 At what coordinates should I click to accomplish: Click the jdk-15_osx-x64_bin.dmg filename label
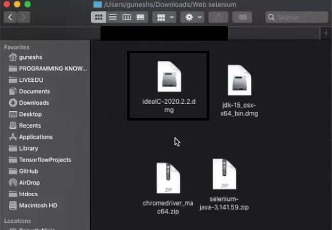[239, 109]
